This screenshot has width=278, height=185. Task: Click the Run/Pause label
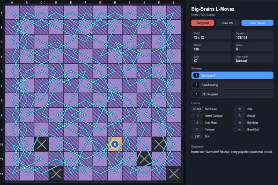coord(211,109)
